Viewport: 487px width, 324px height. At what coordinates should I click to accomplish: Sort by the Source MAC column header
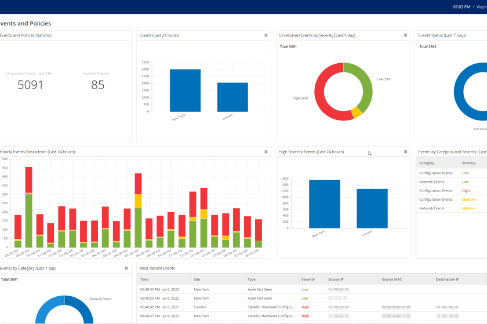click(x=392, y=279)
